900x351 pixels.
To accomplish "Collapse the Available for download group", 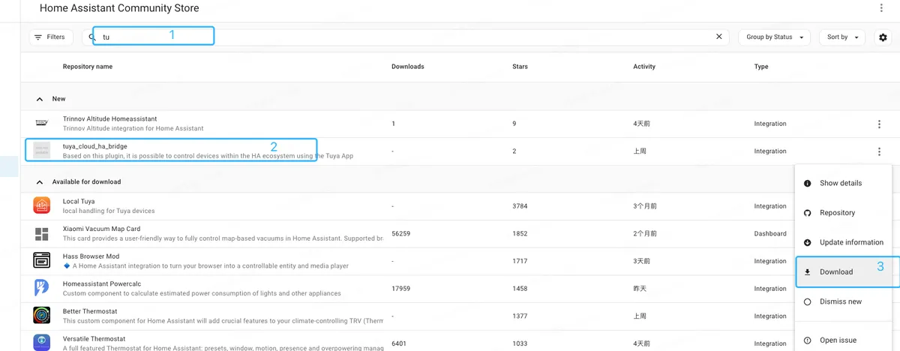I will pos(39,181).
